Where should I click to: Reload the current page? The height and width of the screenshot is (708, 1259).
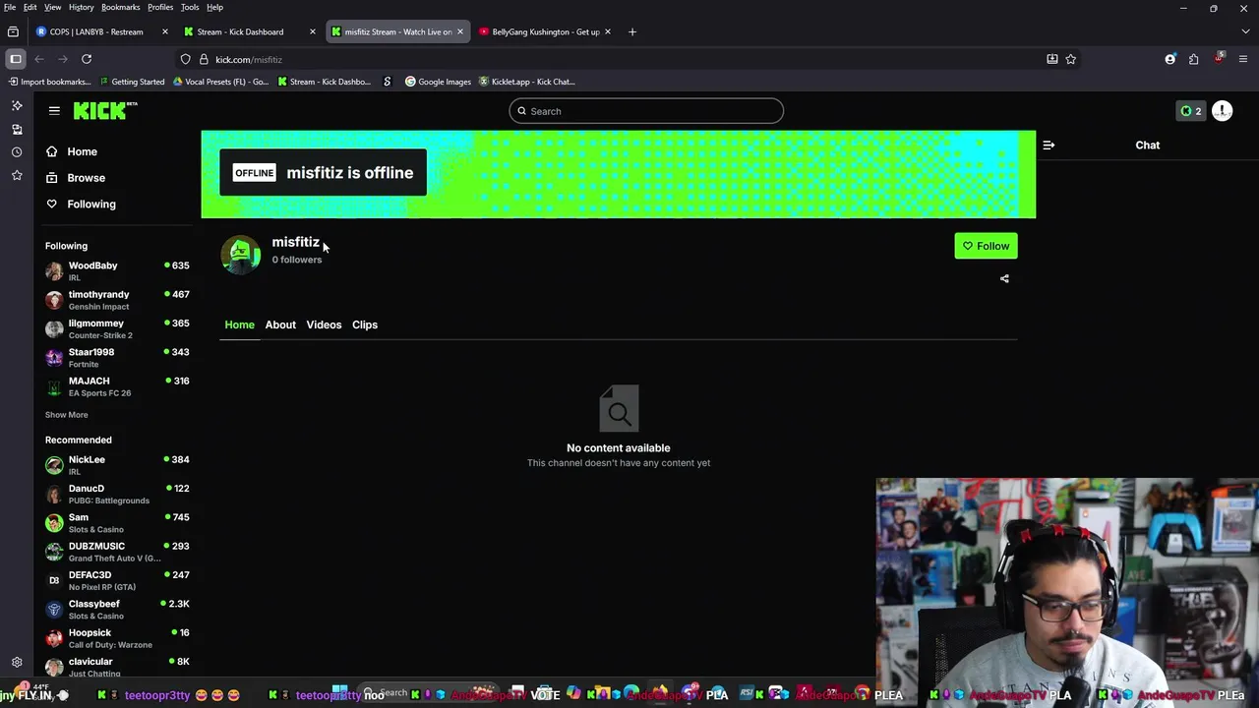coord(87,59)
